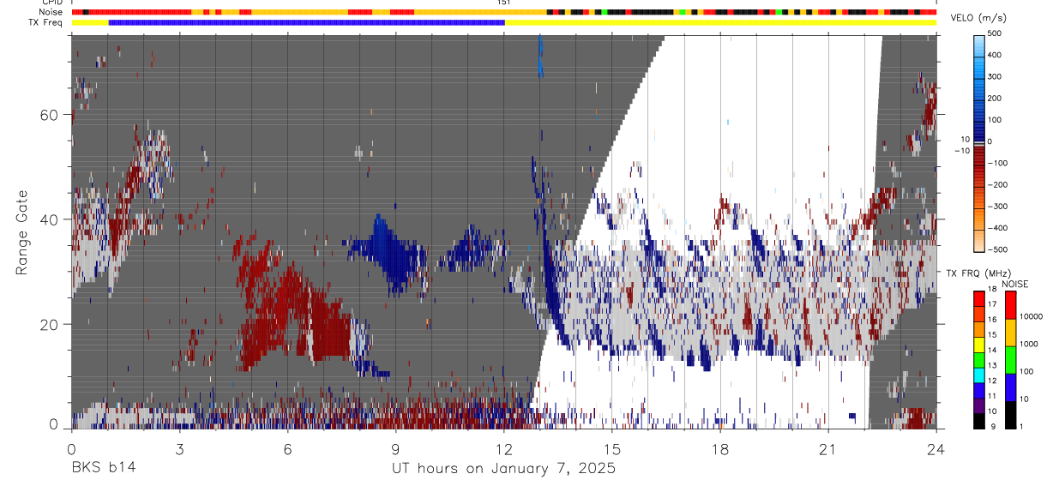This screenshot has height=486, width=1053.
Task: Click the 9 tick on UT hours axis
Action: coord(395,448)
